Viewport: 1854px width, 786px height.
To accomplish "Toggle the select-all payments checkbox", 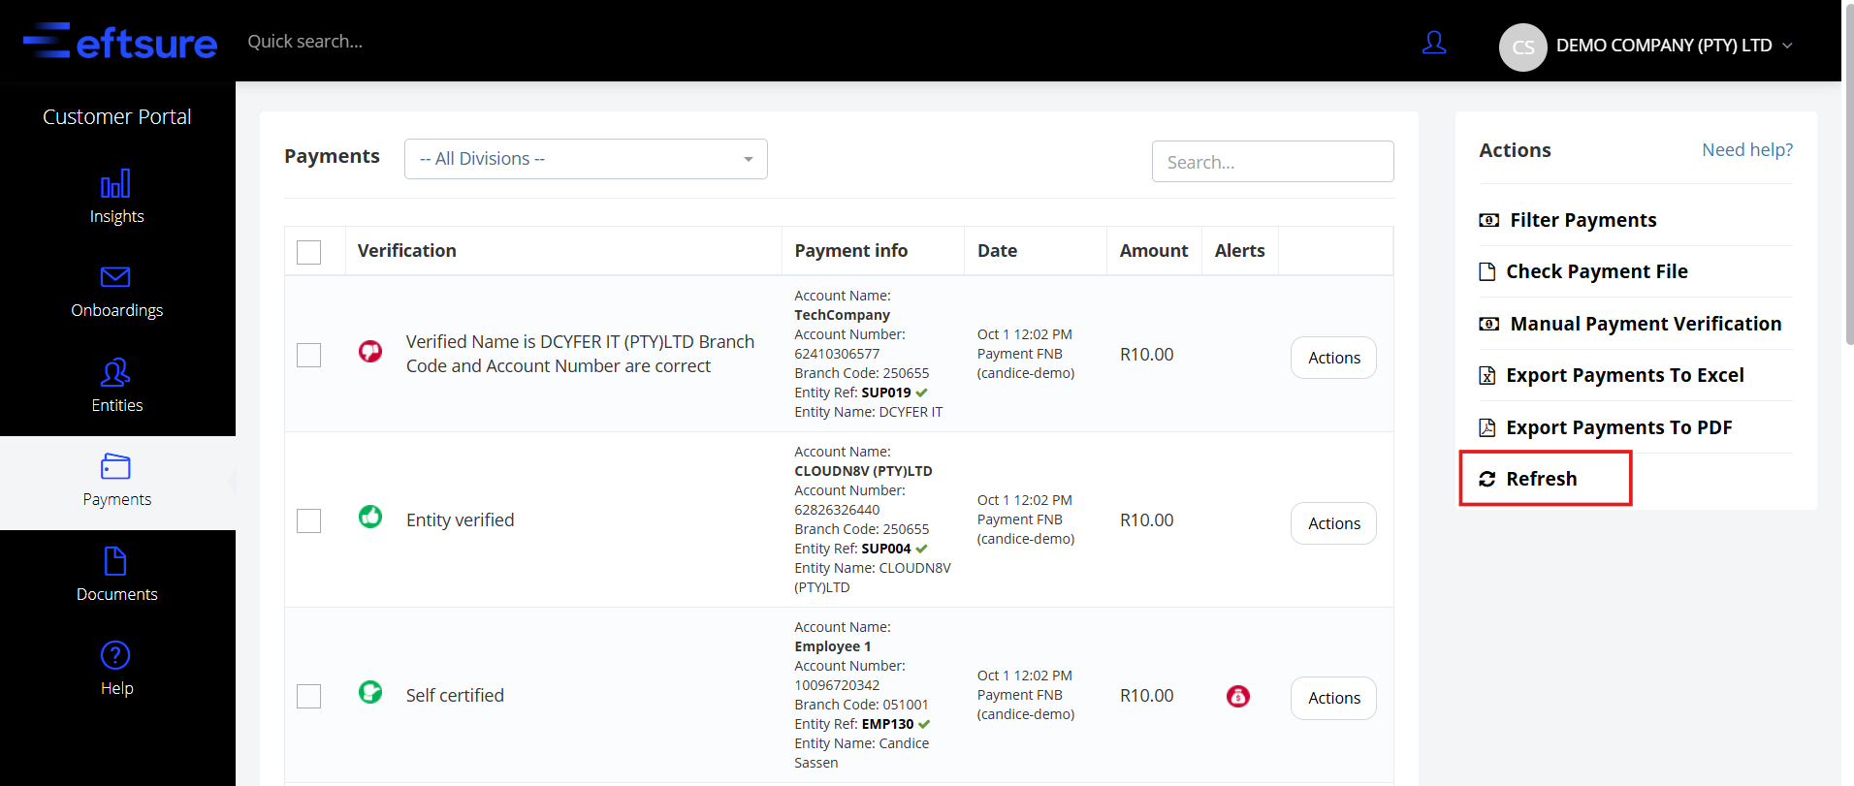I will point(309,252).
